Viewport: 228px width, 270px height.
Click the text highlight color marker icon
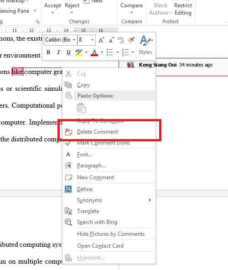tap(79, 52)
